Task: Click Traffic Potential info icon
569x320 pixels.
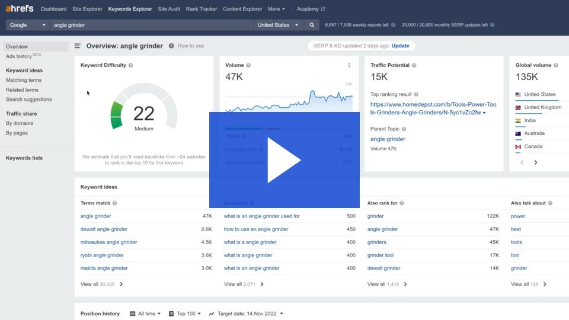Action: coord(414,65)
